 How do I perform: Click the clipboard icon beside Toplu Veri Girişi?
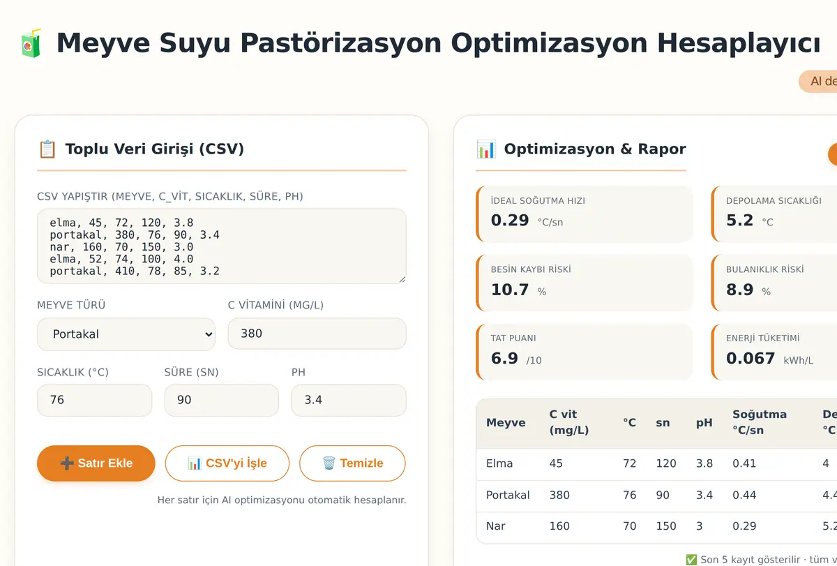click(47, 149)
